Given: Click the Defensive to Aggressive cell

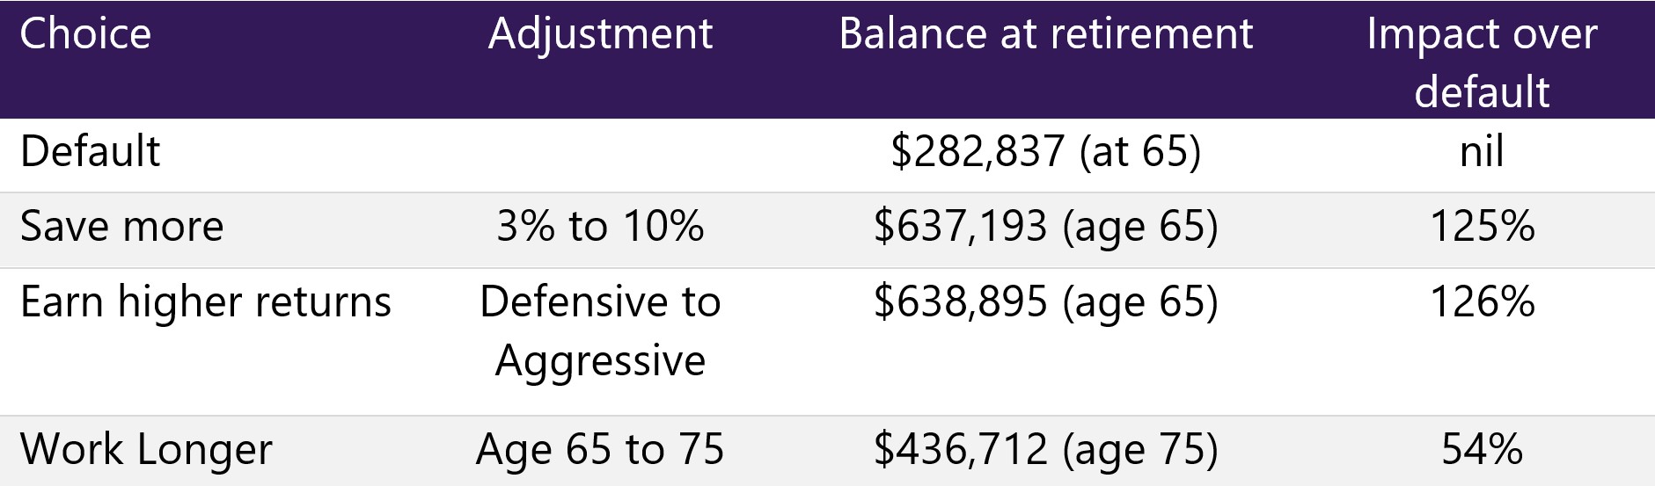Looking at the screenshot, I should (x=600, y=332).
